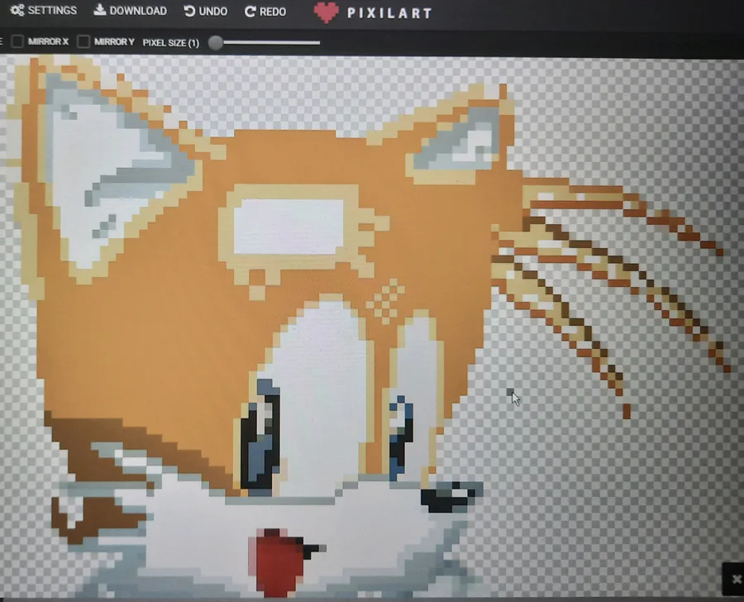Click the Pixilart heart logo
Viewport: 744px width, 602px height.
click(x=326, y=12)
